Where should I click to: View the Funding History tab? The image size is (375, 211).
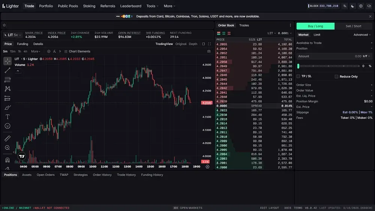(152, 175)
